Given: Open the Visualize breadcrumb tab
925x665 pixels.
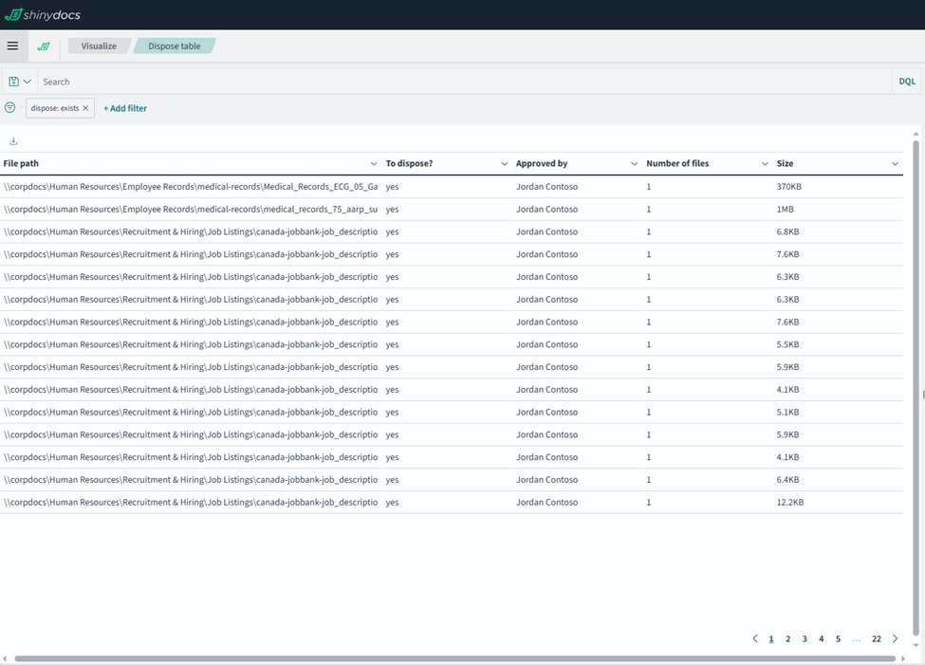Looking at the screenshot, I should pyautogui.click(x=99, y=46).
